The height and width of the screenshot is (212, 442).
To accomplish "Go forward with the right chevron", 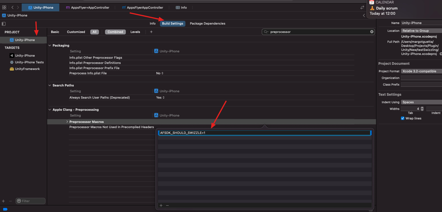I will [x=18, y=8].
